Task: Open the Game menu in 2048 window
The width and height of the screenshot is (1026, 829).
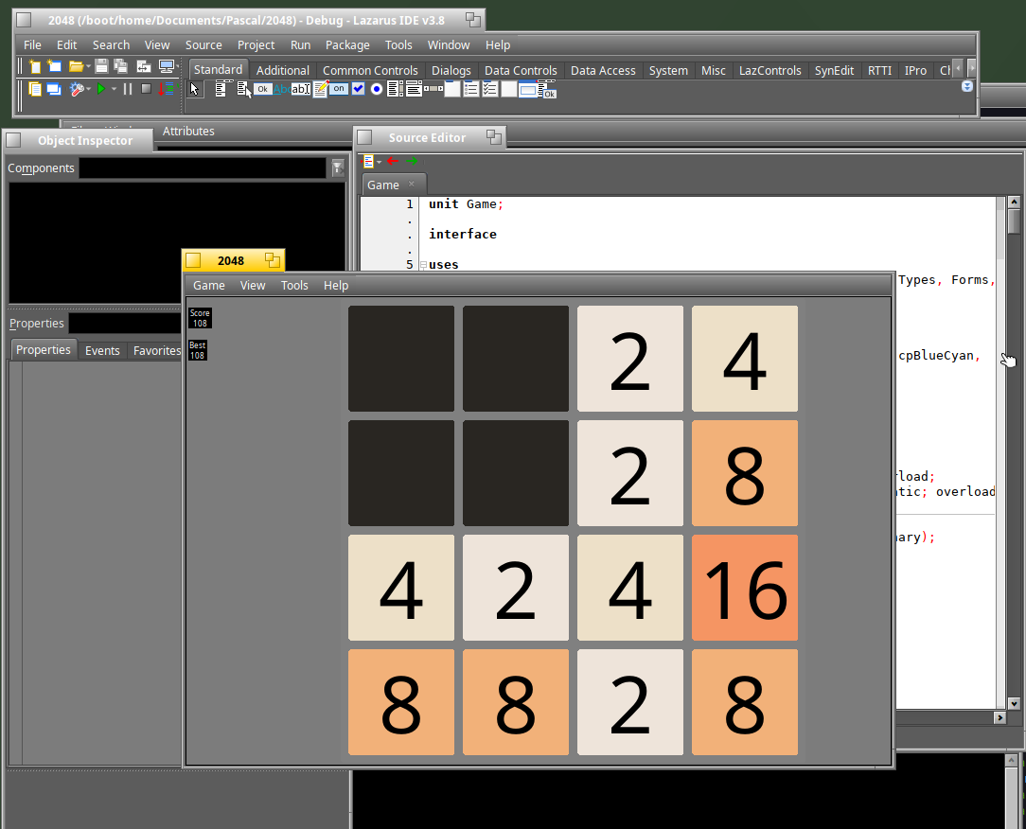Action: pyautogui.click(x=209, y=285)
